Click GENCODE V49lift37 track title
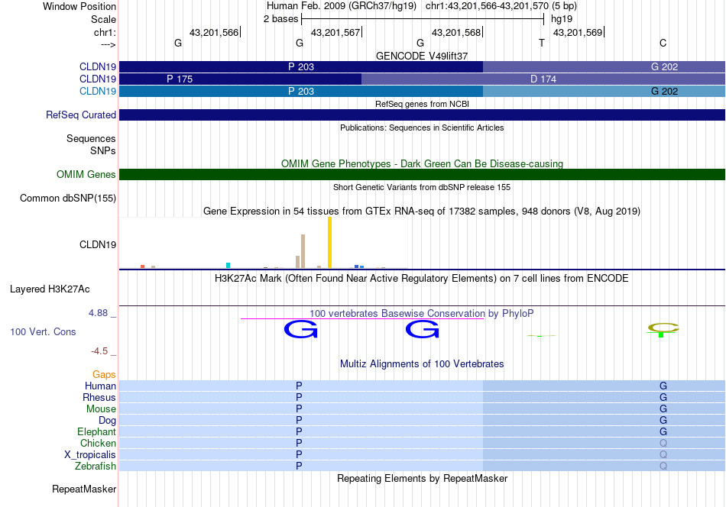Screen dimensions: 726x507 point(422,56)
